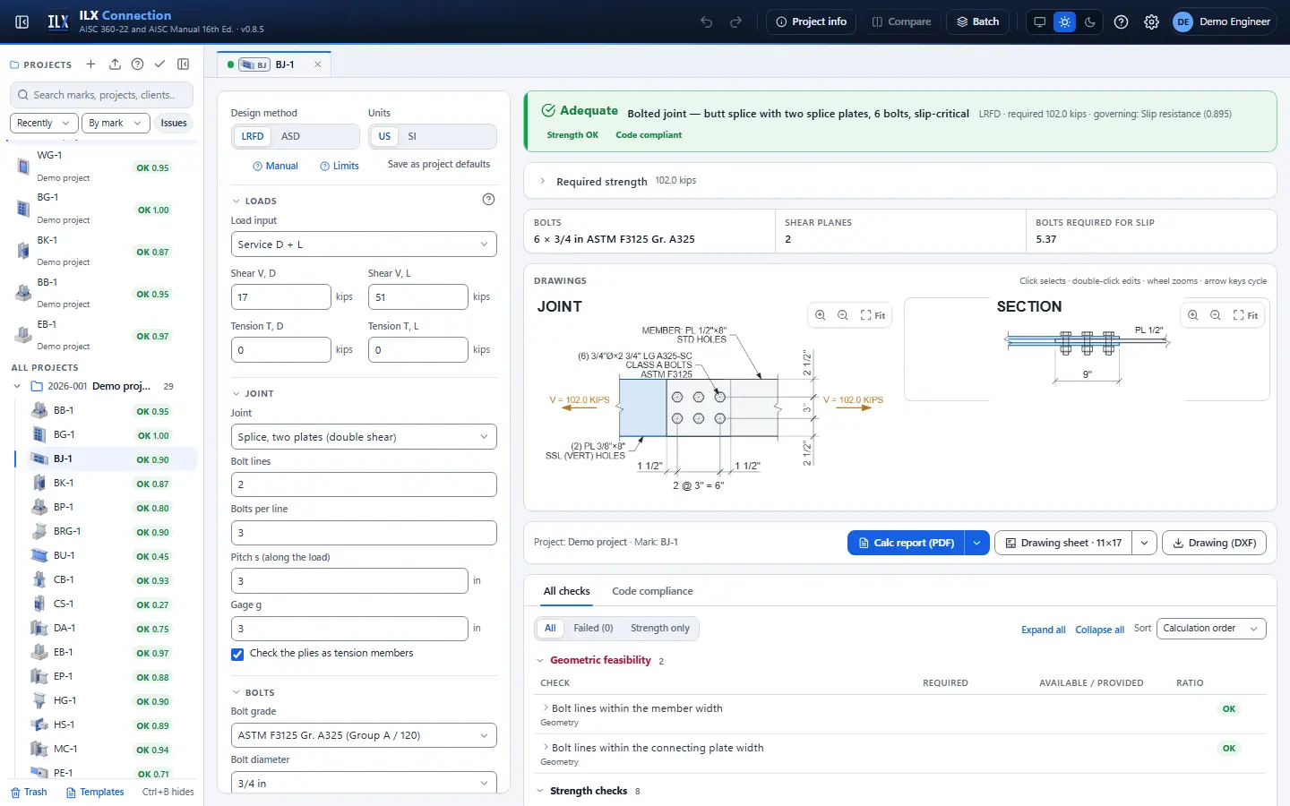Click the redo arrow icon
1290x806 pixels.
[736, 21]
